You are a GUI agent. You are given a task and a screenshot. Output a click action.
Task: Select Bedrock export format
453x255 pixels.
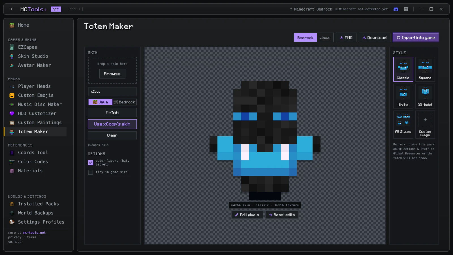(305, 38)
